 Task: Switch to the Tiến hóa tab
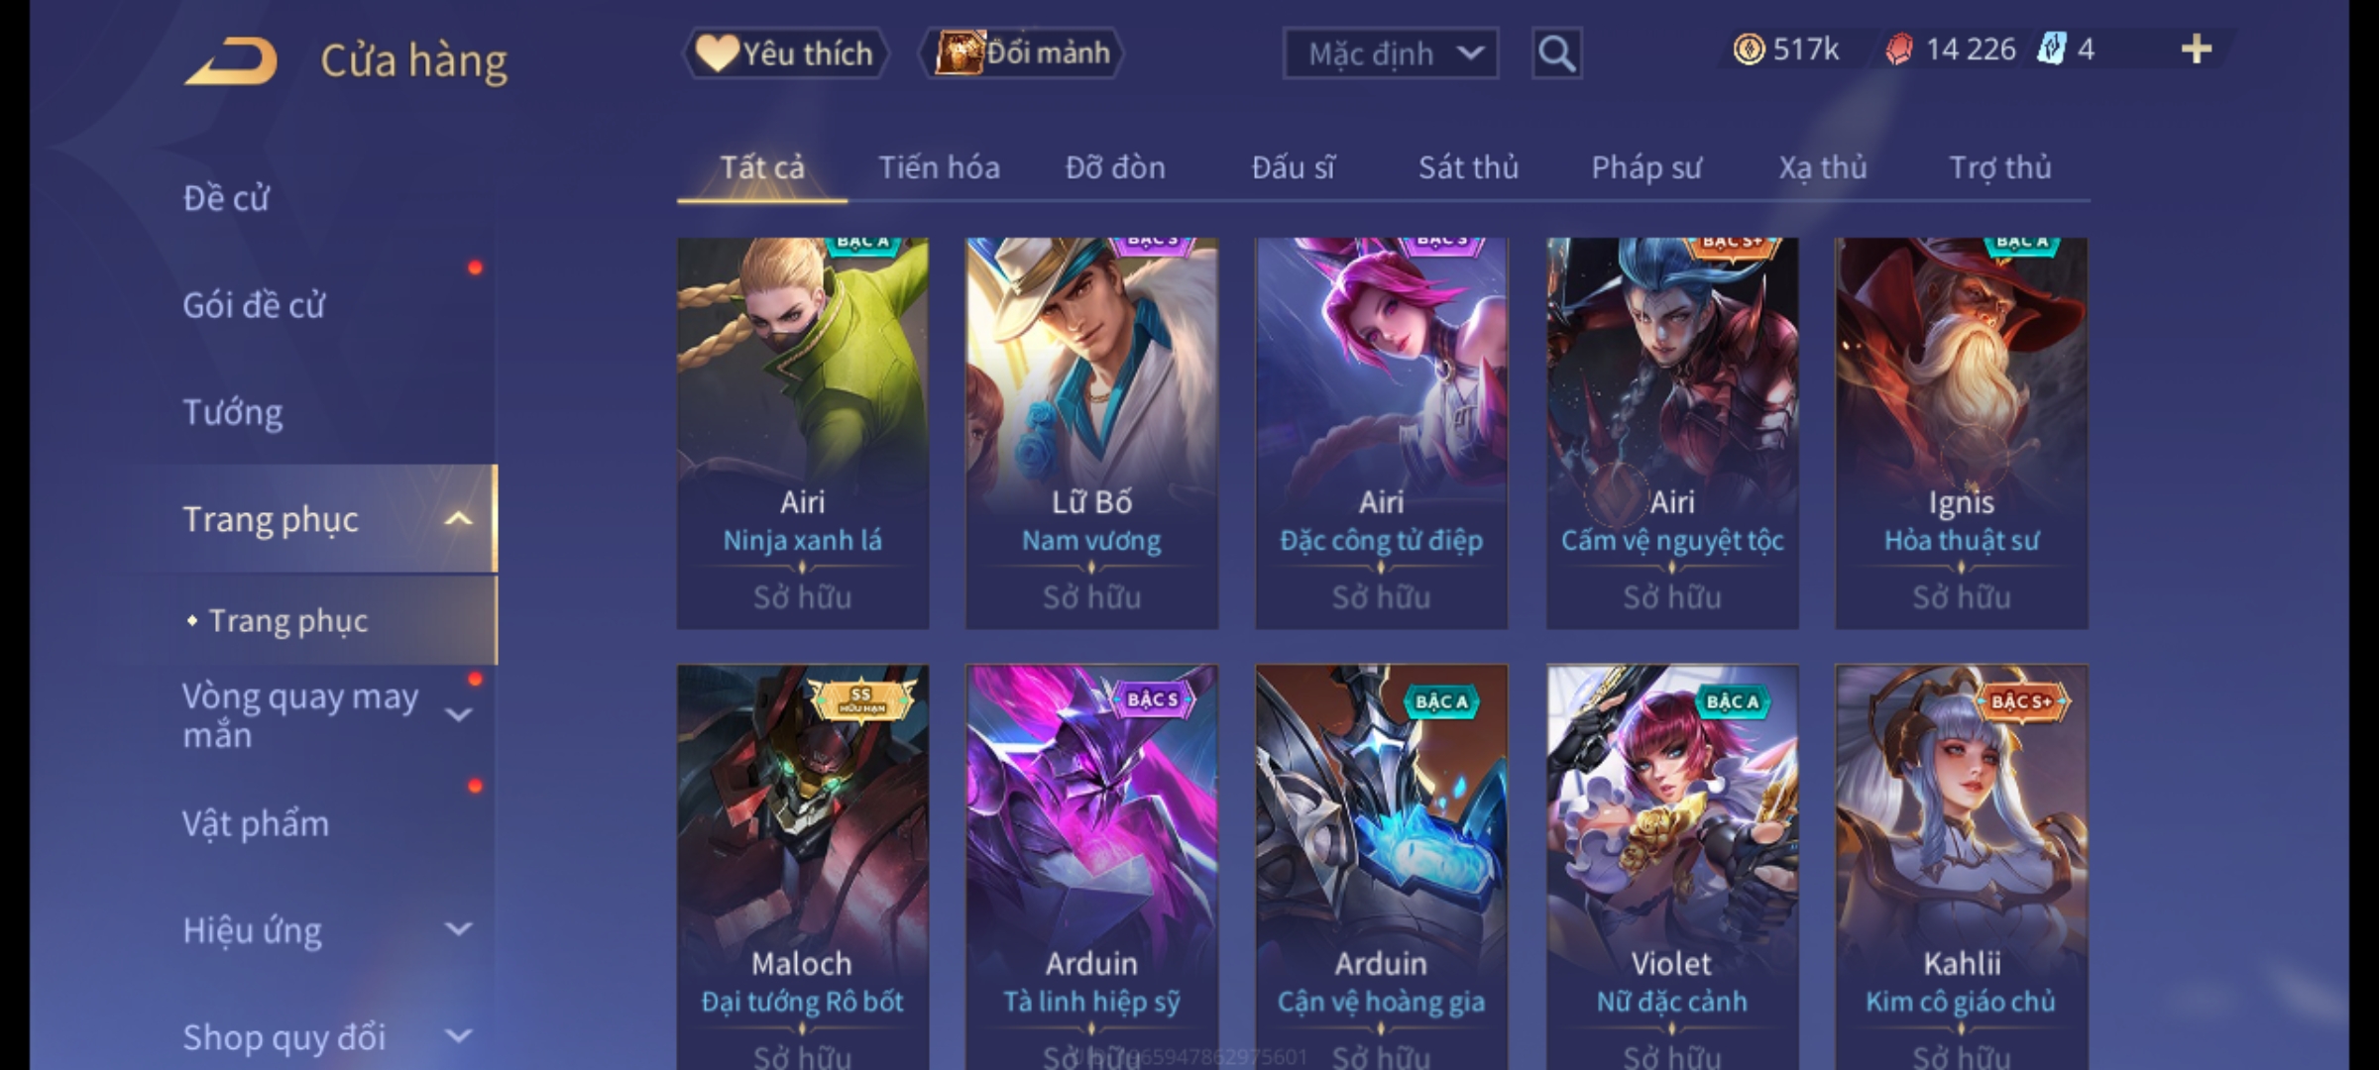pos(939,167)
